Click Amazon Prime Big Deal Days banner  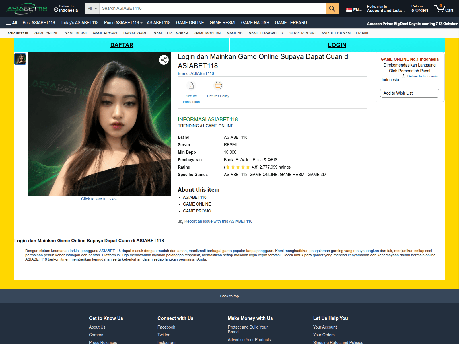(412, 24)
